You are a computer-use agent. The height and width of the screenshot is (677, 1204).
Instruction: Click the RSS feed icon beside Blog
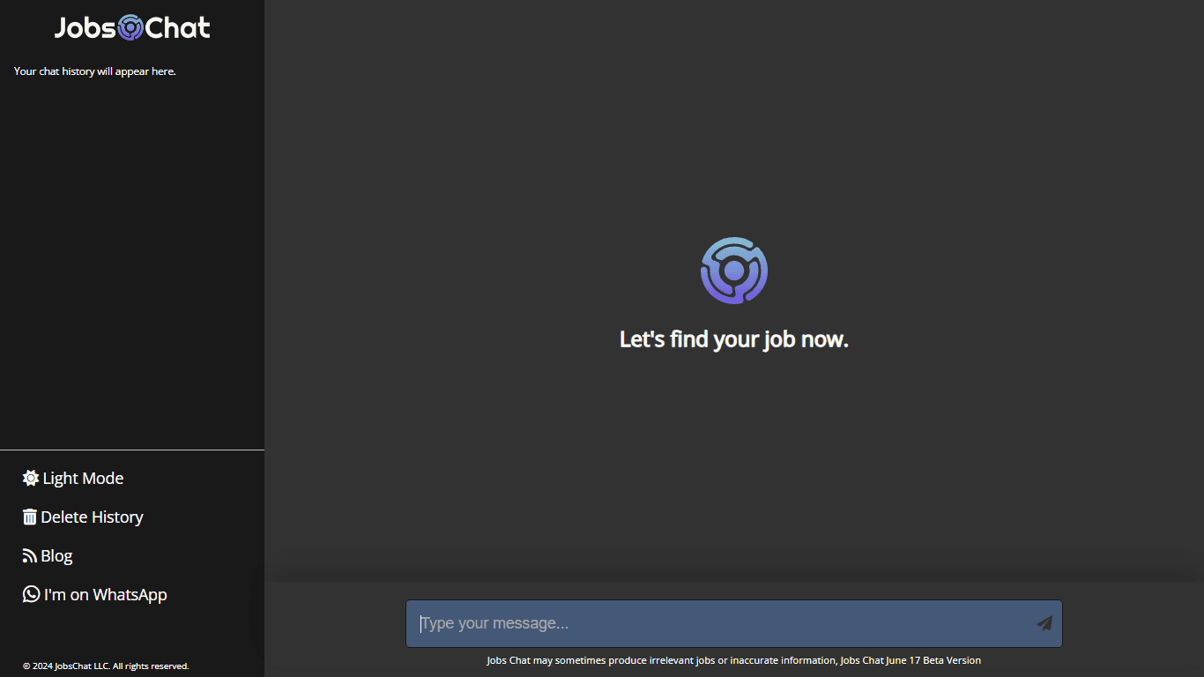coord(30,555)
